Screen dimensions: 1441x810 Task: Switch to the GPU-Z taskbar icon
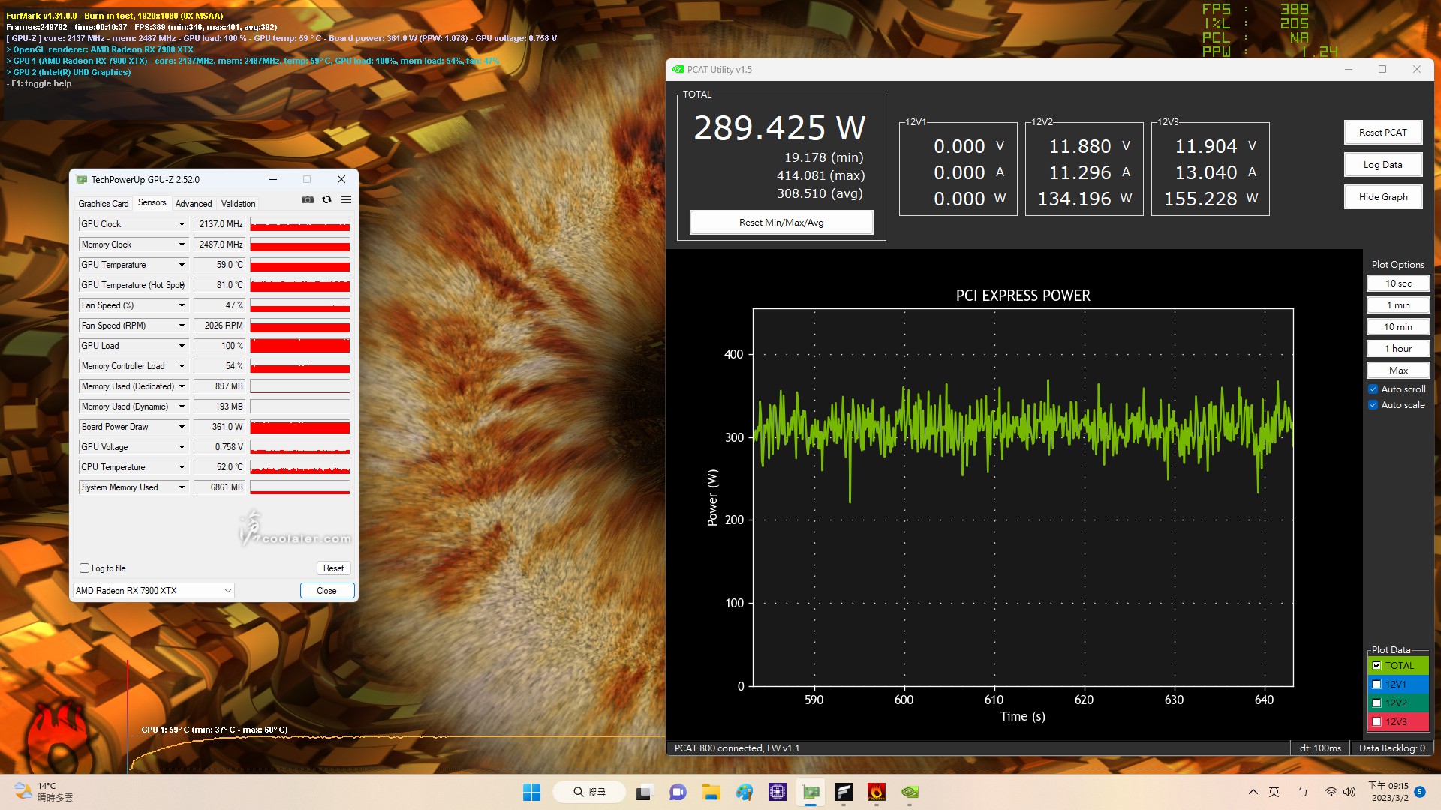[x=811, y=792]
